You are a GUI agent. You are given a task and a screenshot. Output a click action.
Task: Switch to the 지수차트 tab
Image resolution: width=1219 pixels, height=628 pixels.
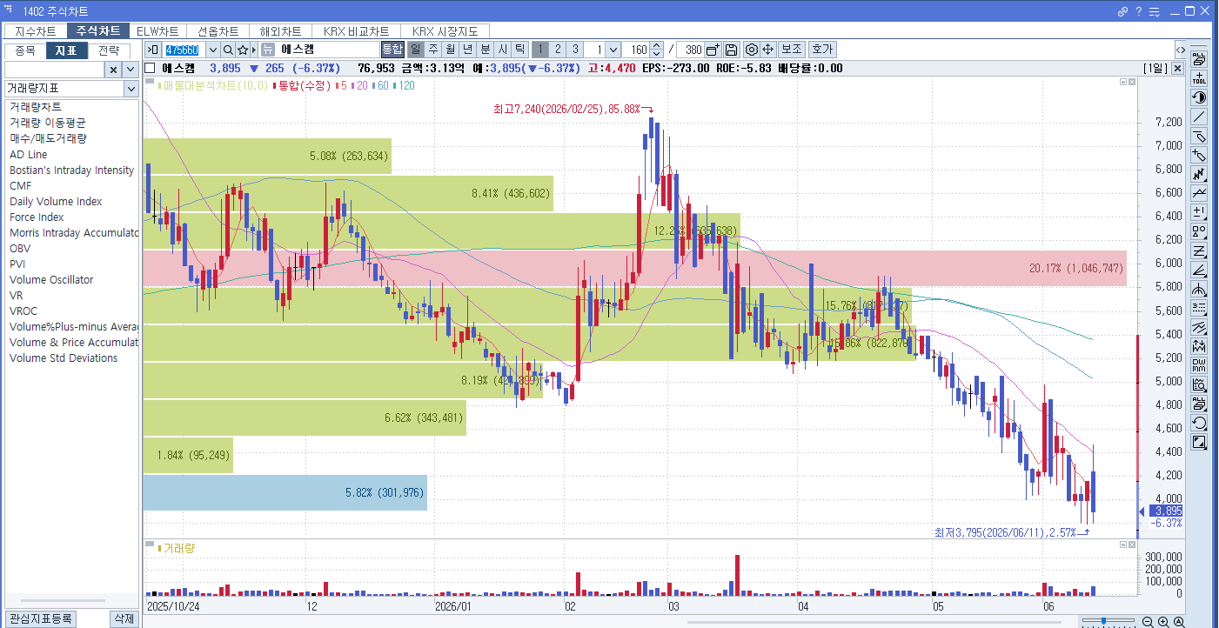pos(36,31)
